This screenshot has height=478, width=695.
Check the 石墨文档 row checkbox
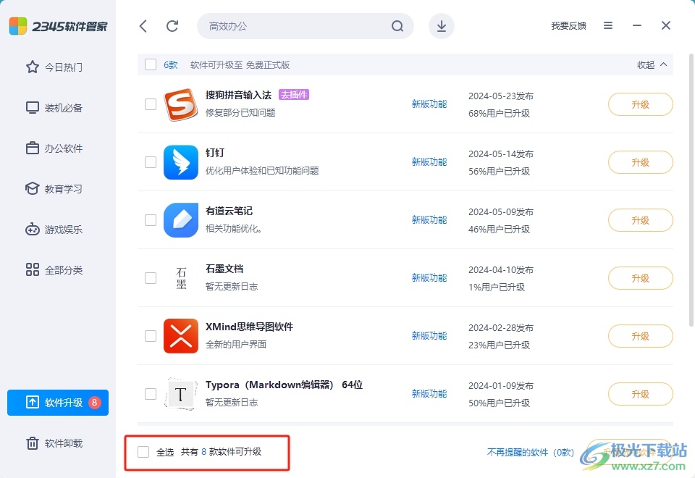tap(151, 278)
